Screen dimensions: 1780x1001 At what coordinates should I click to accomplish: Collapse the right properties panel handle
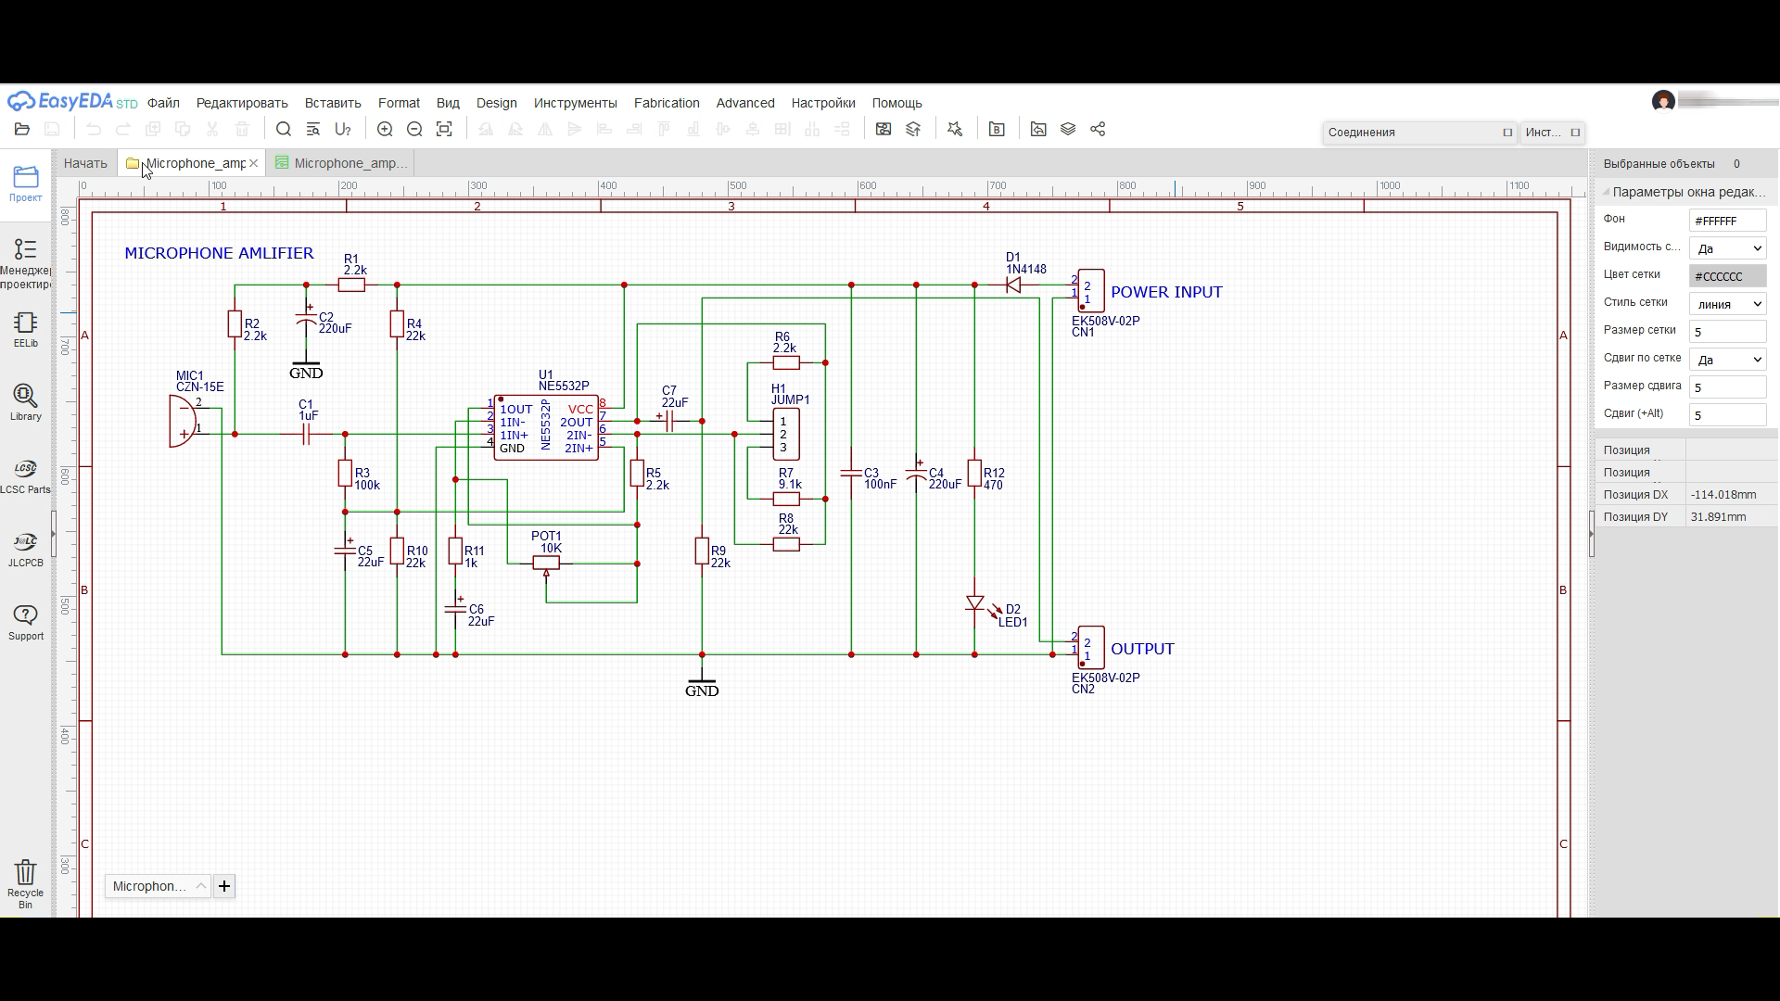(x=1592, y=534)
